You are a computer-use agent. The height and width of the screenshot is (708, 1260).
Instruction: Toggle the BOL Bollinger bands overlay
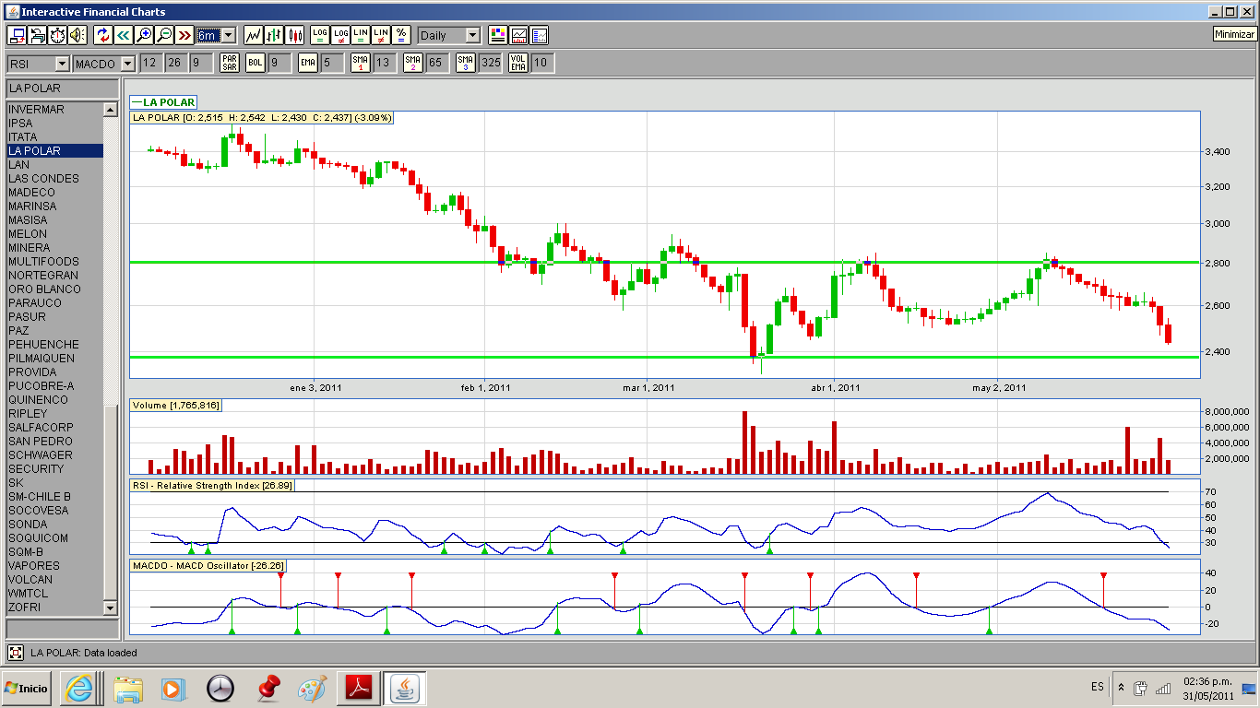coord(255,63)
